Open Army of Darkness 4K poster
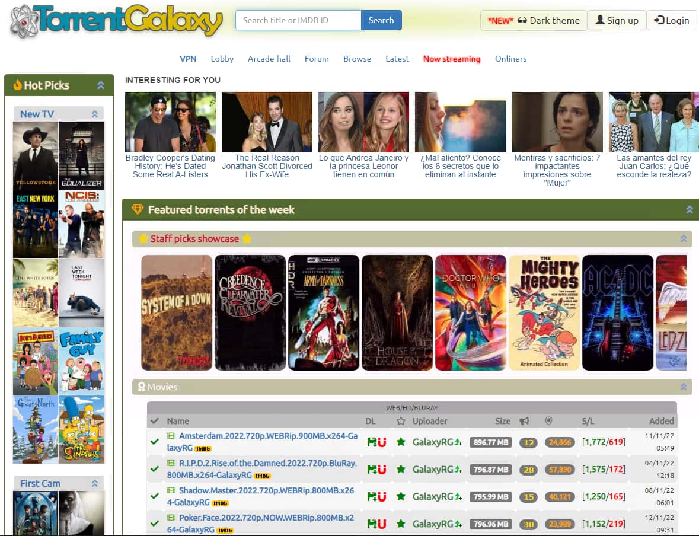The width and height of the screenshot is (699, 536). pos(324,312)
